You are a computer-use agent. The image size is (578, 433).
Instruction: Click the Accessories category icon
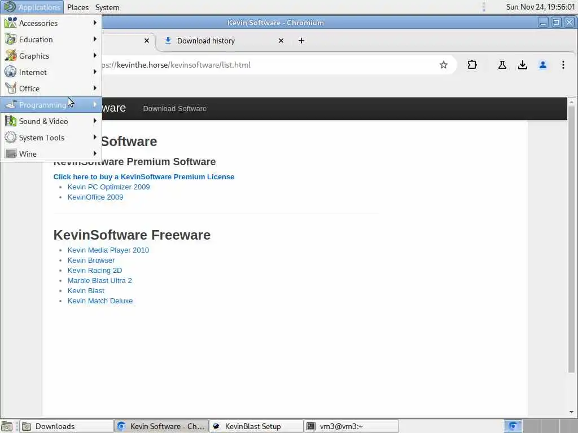[10, 23]
